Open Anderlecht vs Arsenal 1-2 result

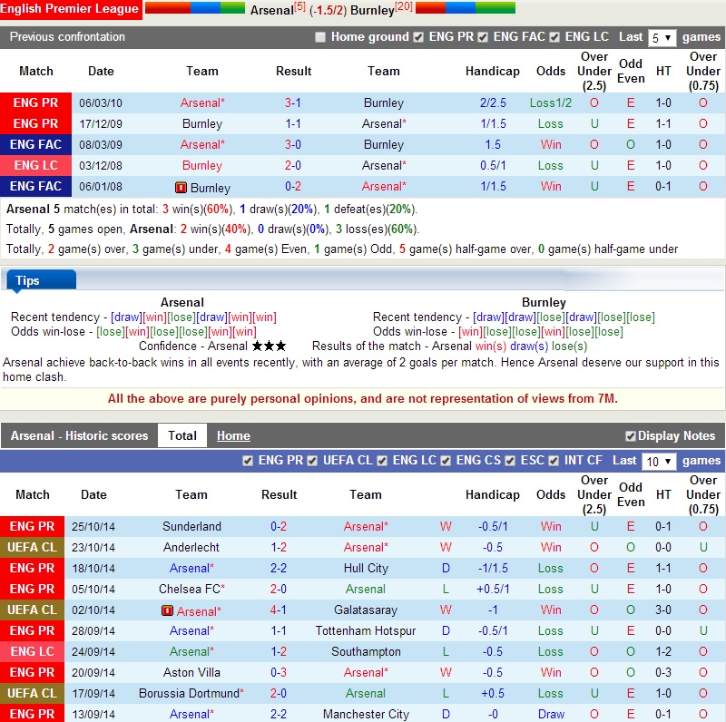tap(279, 547)
